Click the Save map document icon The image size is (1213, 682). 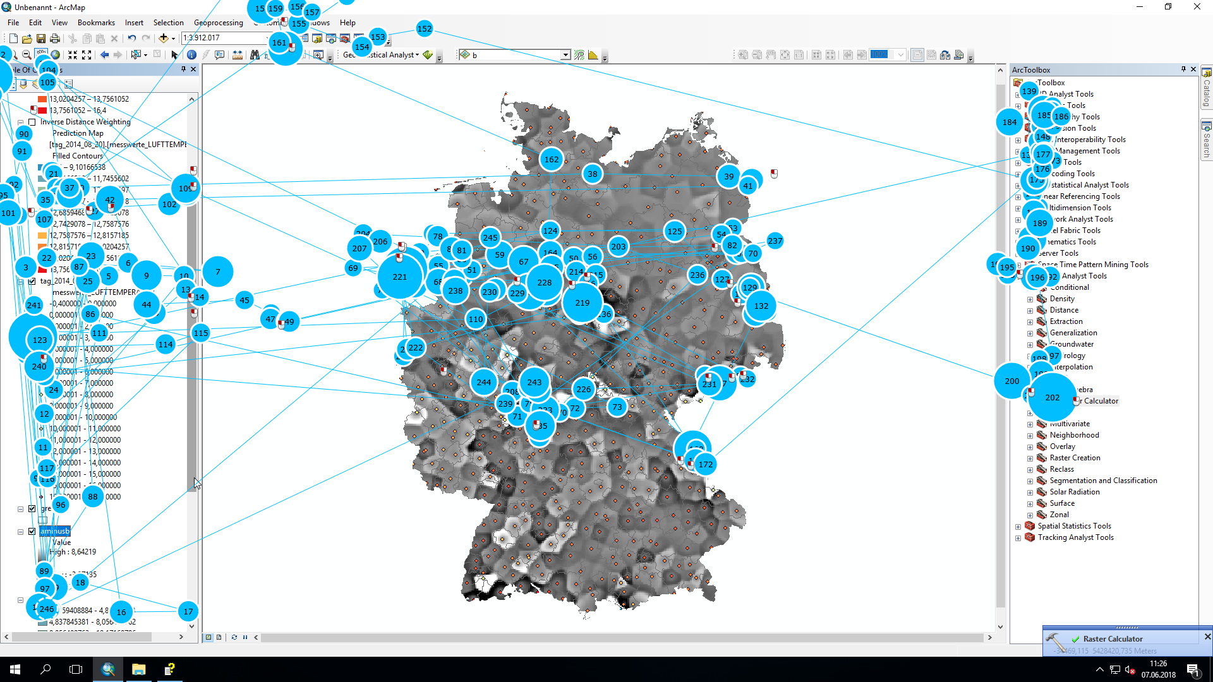click(x=41, y=39)
